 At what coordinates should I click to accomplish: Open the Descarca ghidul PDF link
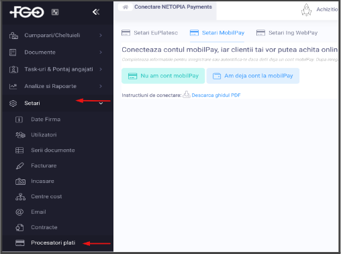click(216, 95)
